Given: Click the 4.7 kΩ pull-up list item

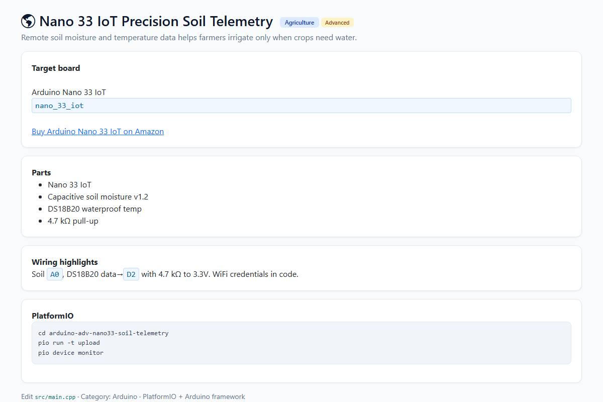Looking at the screenshot, I should pos(73,221).
